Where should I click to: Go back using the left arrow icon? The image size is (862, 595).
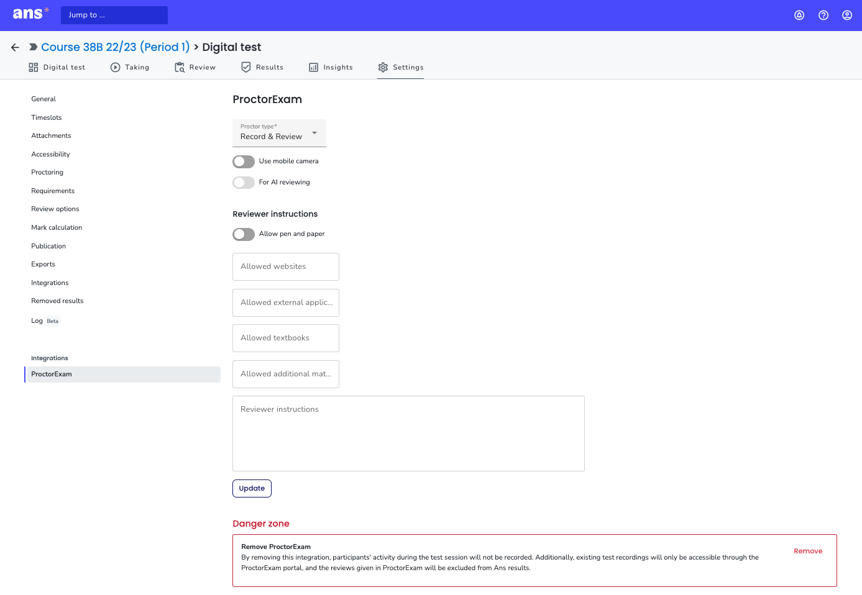(x=16, y=47)
